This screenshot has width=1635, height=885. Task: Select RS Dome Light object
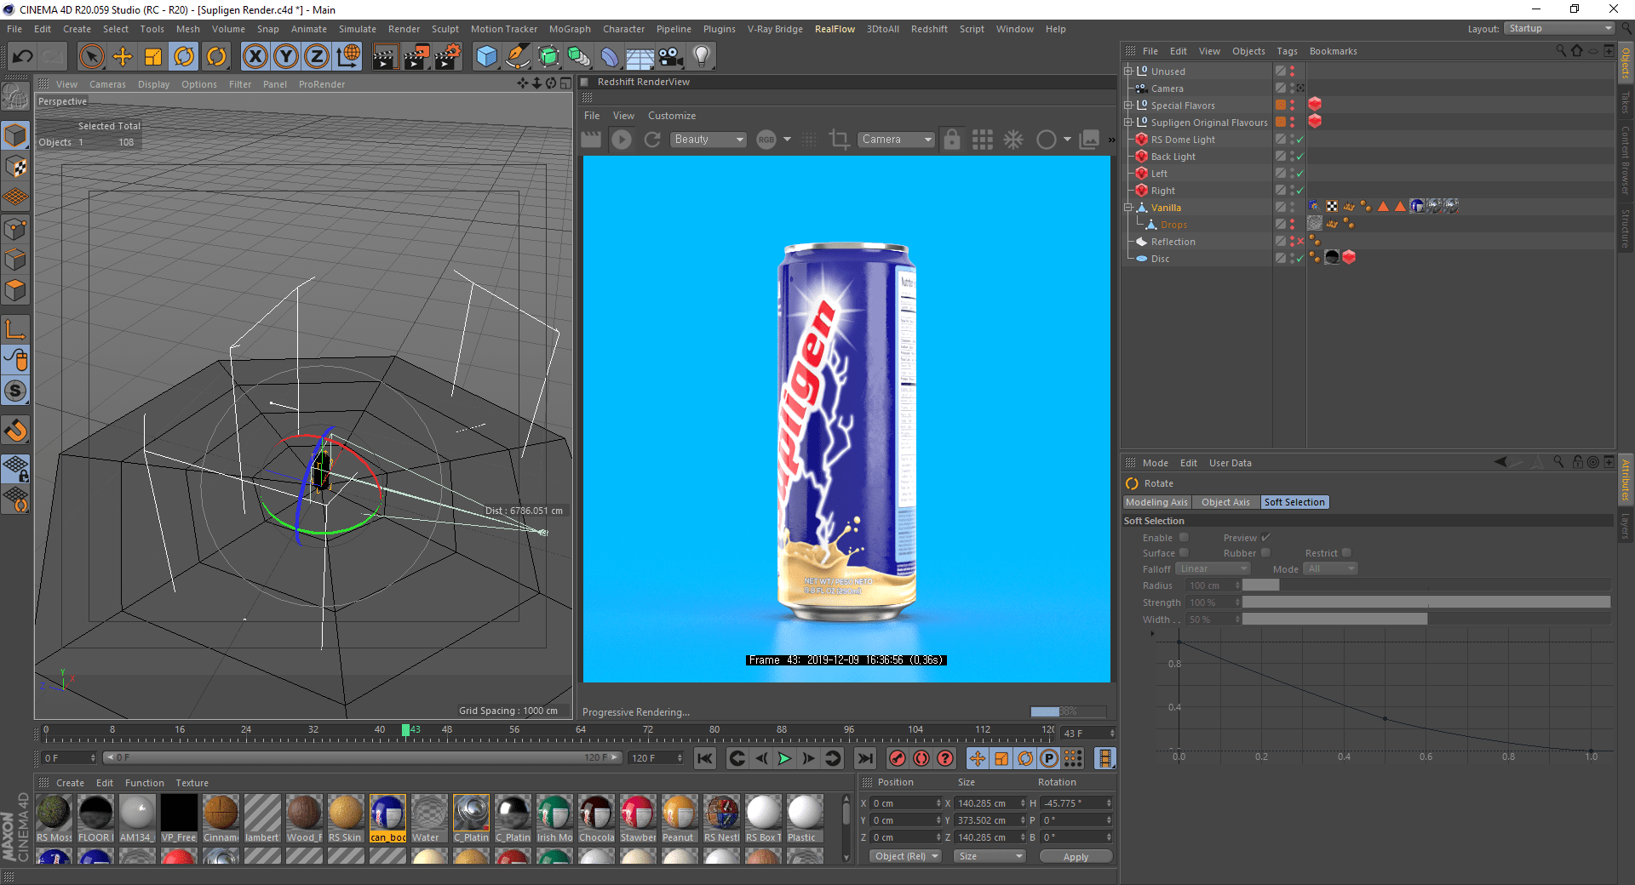point(1183,140)
